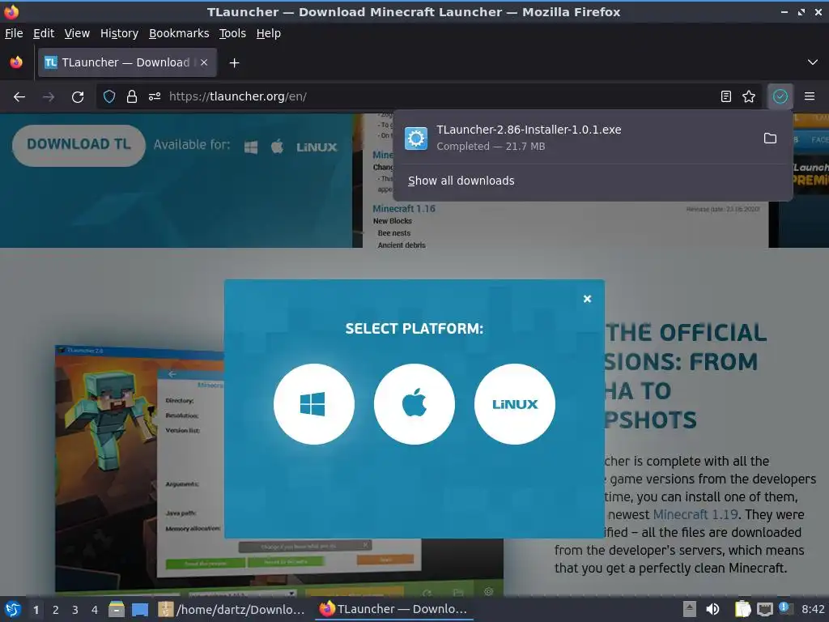Go forward with the browser forward arrow
The width and height of the screenshot is (829, 622).
coord(49,97)
